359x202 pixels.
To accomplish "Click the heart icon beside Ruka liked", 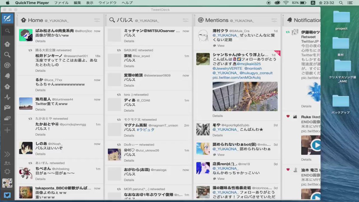I will [288, 116].
